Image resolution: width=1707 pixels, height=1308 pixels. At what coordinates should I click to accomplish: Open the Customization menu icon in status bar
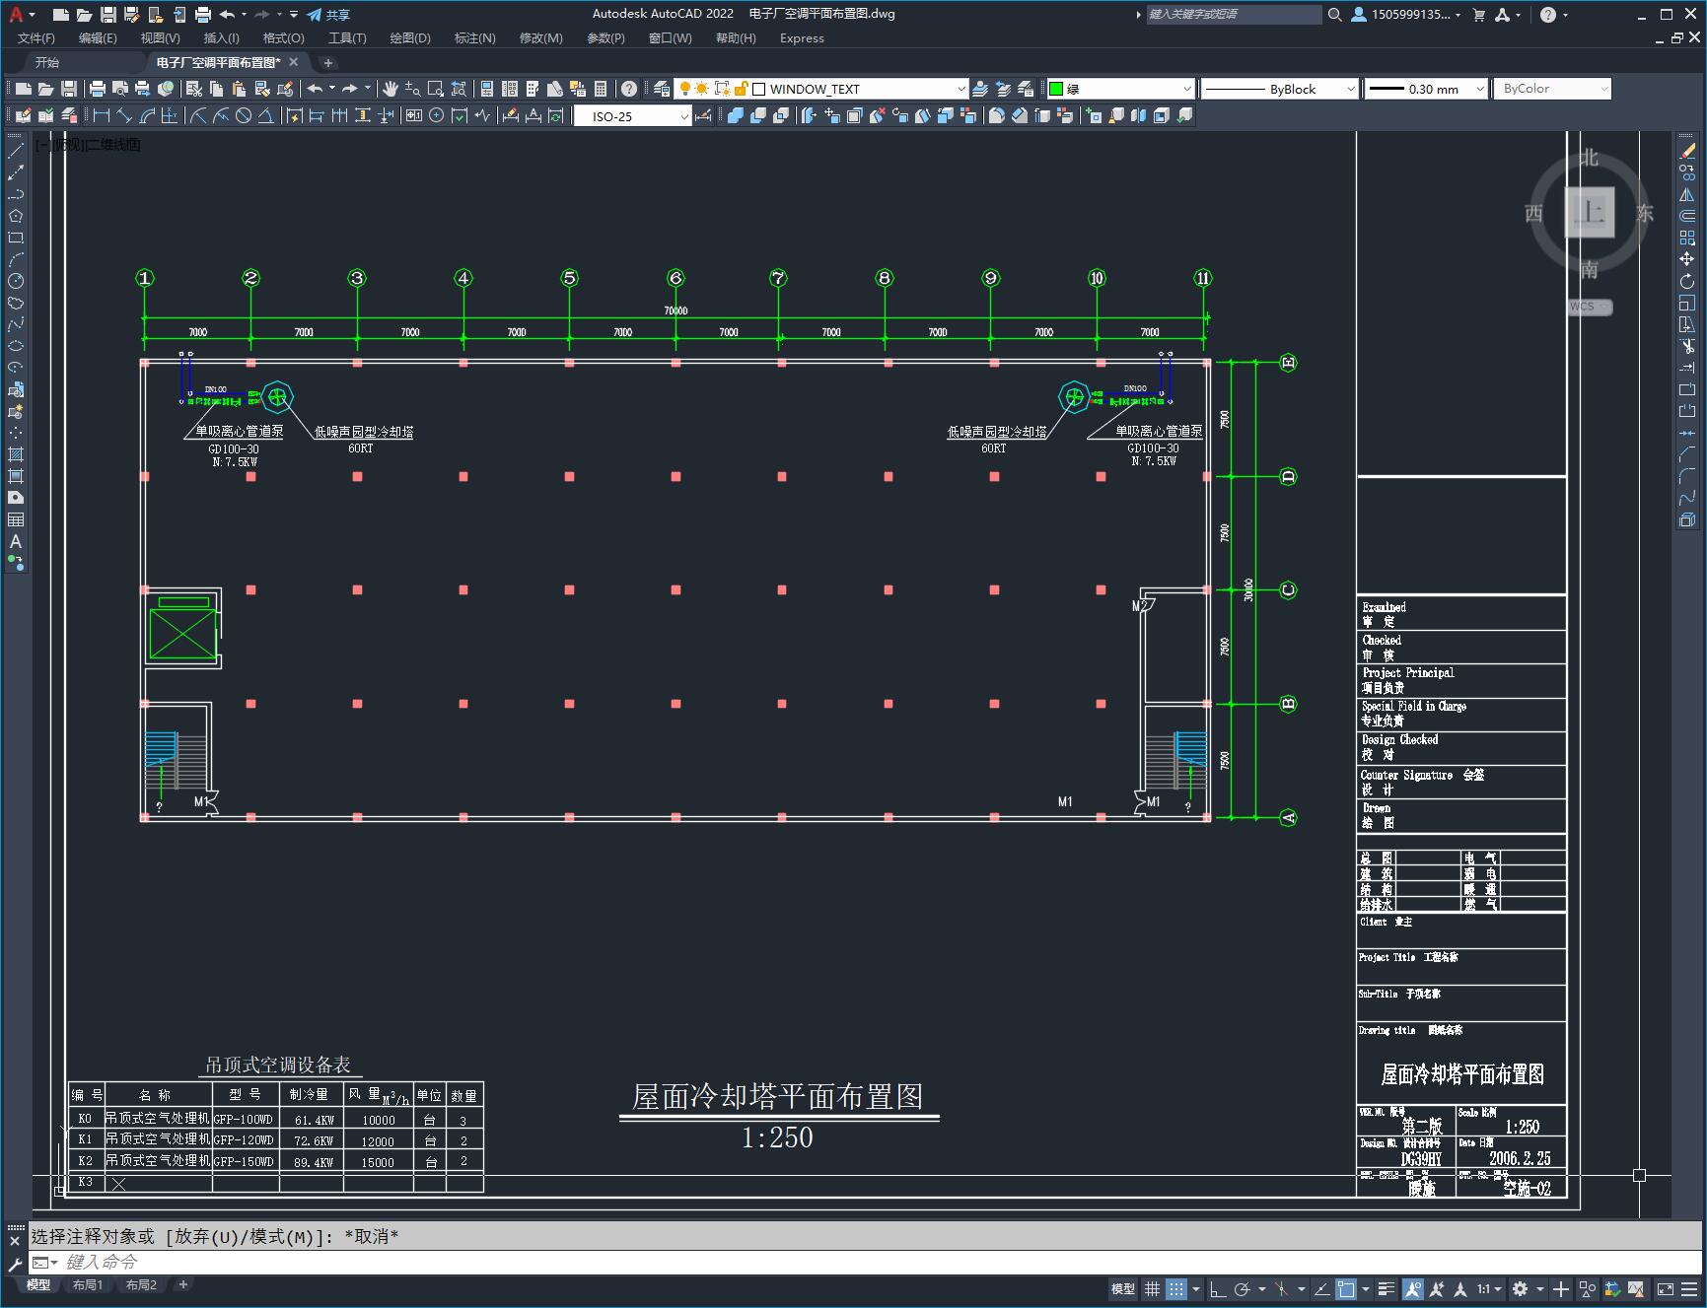1689,1288
